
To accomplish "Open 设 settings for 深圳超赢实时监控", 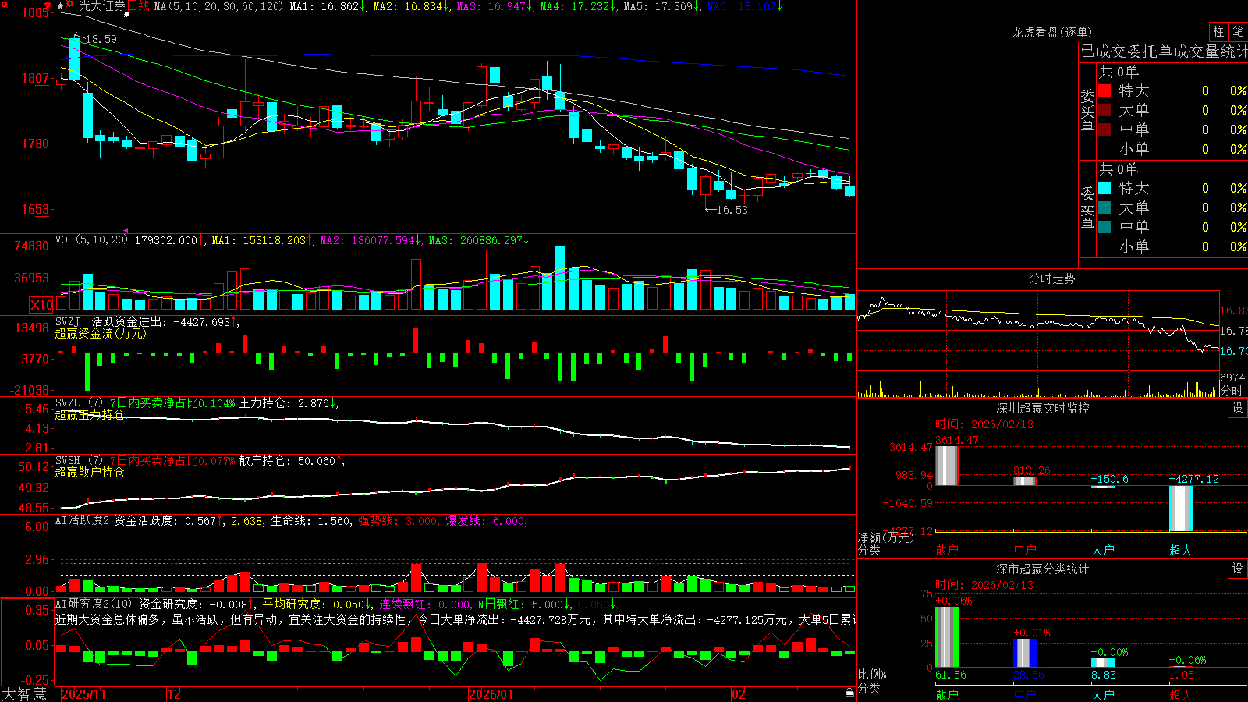I will coord(1238,408).
